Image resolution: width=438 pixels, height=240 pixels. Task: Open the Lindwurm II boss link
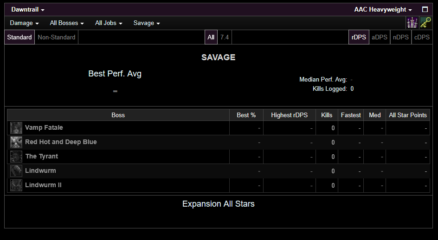43,185
